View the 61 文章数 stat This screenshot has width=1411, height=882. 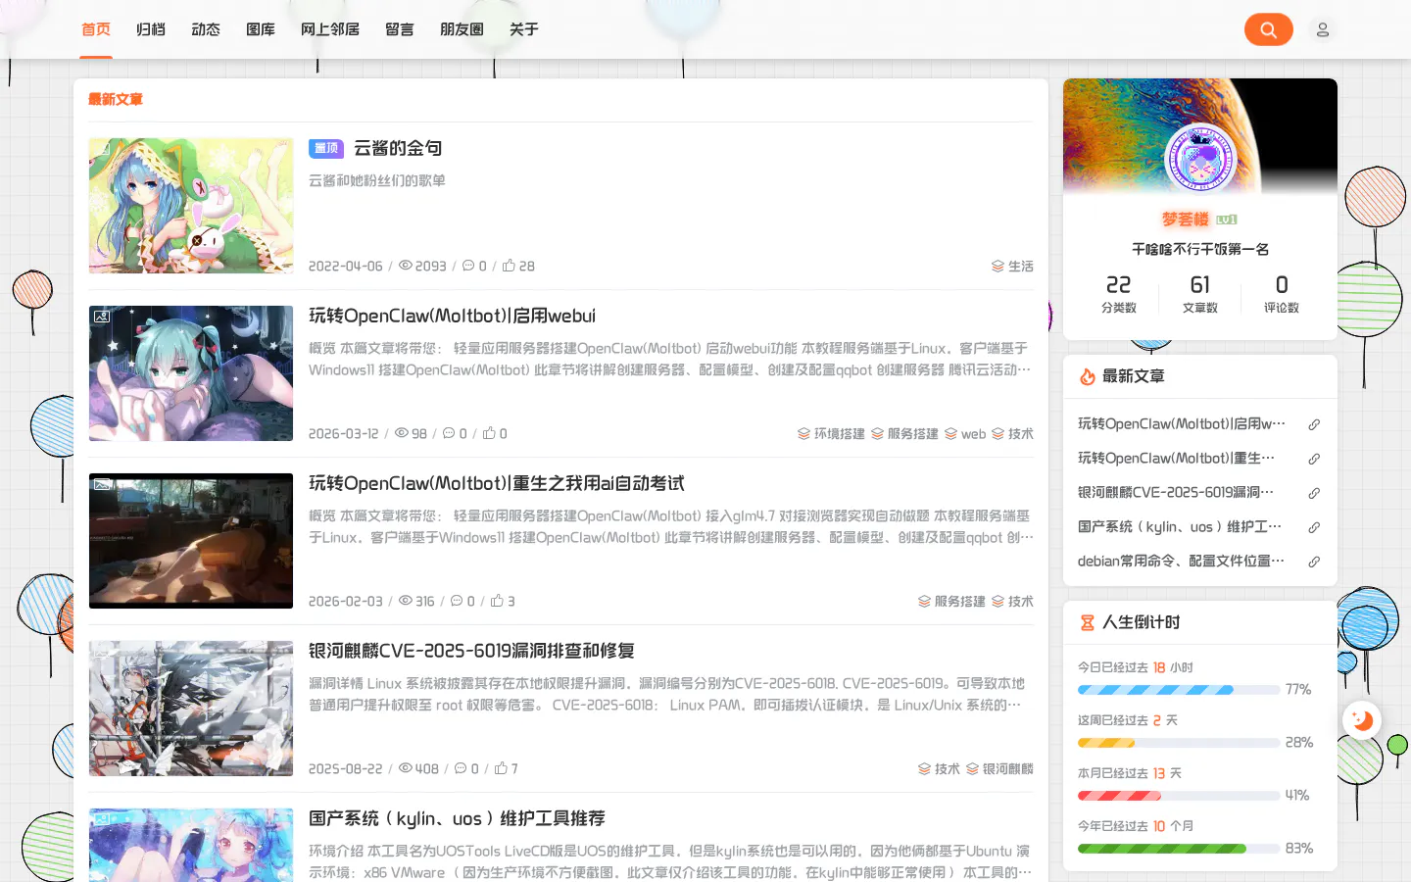point(1200,294)
